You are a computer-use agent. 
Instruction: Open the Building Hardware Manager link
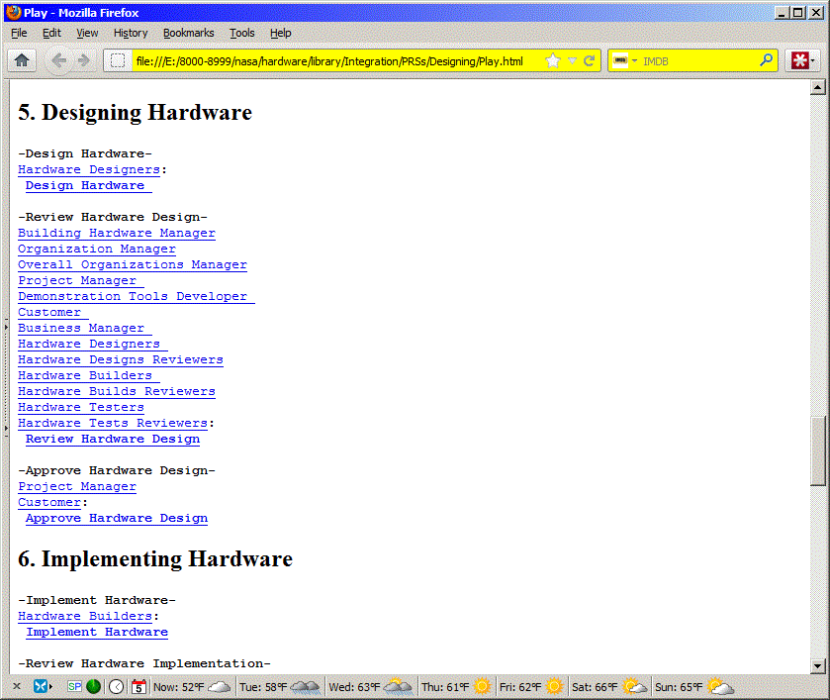[117, 233]
